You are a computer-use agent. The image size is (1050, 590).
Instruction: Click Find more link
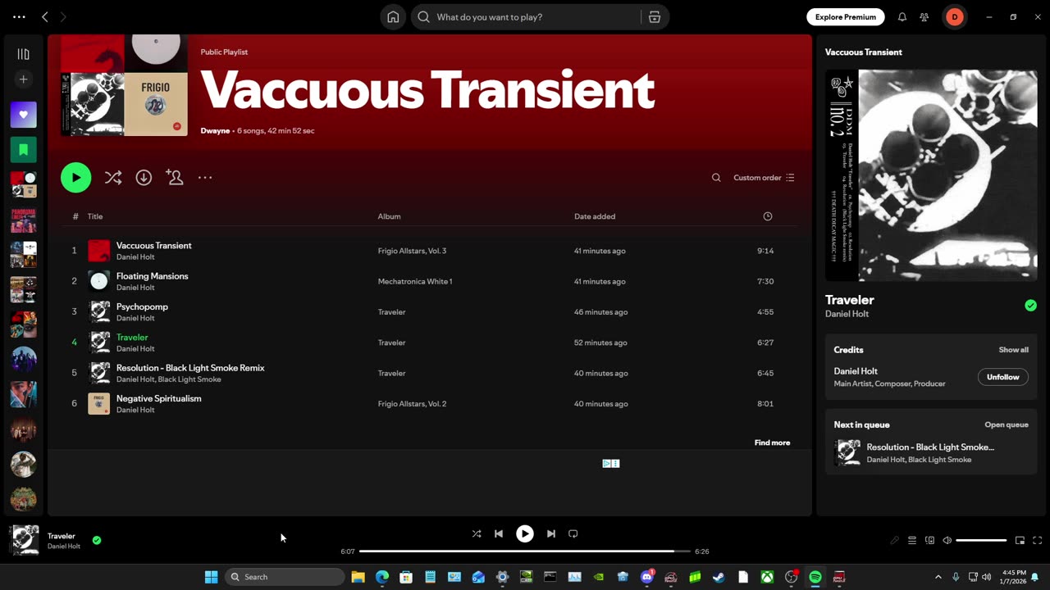pyautogui.click(x=773, y=442)
